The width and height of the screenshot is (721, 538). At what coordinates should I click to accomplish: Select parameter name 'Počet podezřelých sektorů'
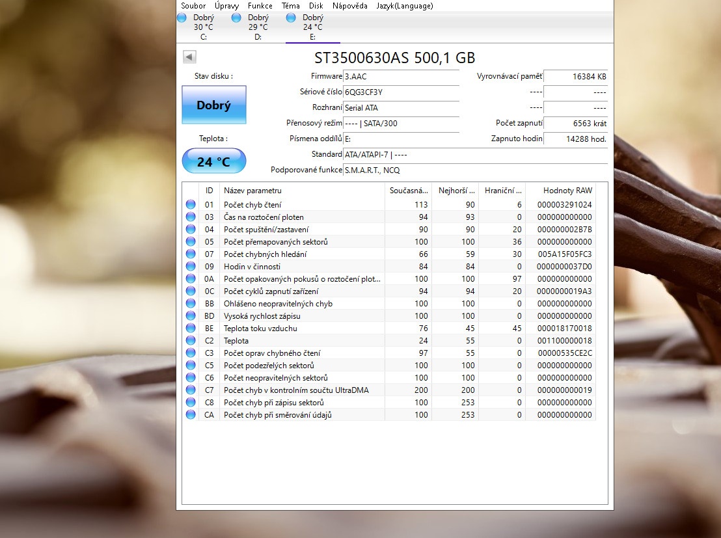click(269, 366)
